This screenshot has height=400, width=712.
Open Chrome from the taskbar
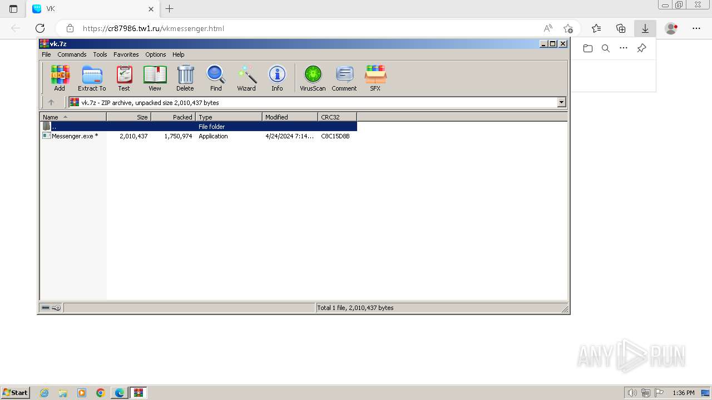click(101, 393)
